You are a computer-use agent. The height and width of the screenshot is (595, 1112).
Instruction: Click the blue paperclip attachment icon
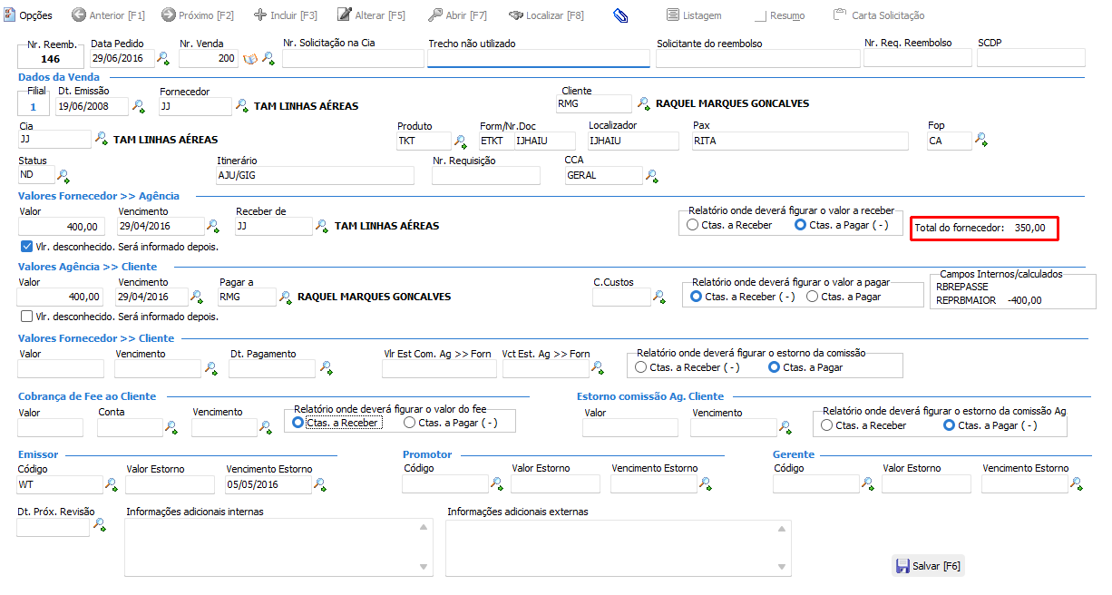pos(621,15)
